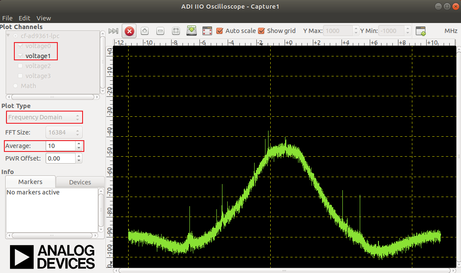Open the File menu

[7, 18]
